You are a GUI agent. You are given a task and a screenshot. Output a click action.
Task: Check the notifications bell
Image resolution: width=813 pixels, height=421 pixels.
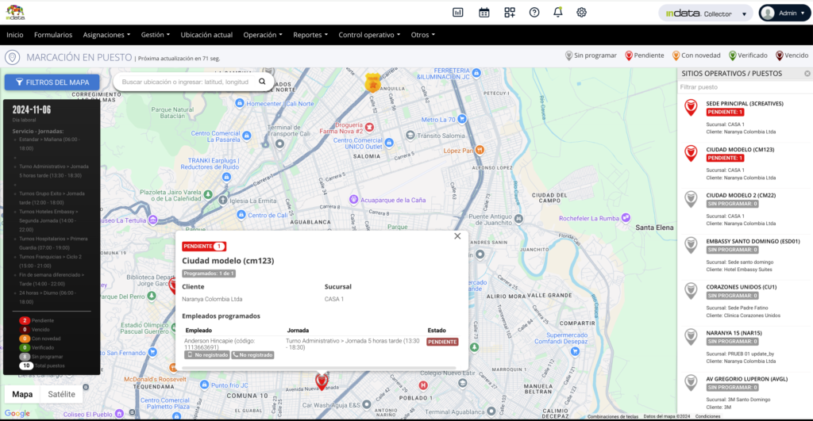point(558,12)
